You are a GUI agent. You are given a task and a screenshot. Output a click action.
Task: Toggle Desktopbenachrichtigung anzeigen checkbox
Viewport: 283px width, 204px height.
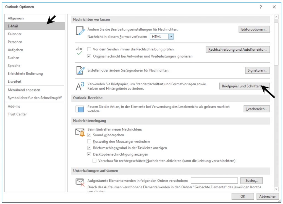point(89,154)
